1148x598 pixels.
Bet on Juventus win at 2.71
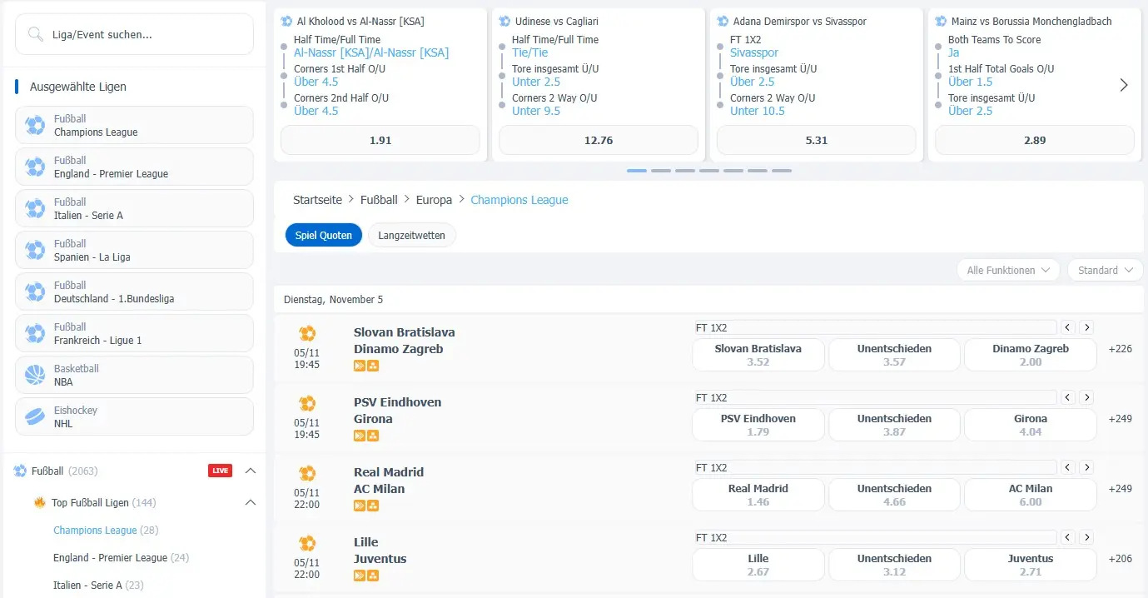point(1031,565)
